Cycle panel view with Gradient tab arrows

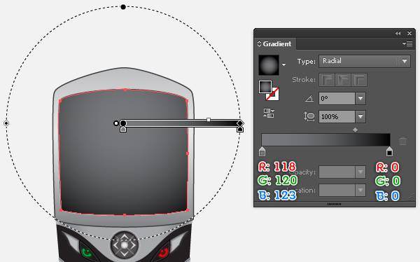pyautogui.click(x=259, y=43)
